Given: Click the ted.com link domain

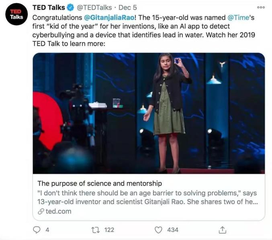Looking at the screenshot, I should pos(58,211).
